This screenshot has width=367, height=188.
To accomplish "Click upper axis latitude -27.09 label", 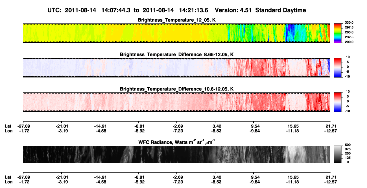I will [23, 126].
